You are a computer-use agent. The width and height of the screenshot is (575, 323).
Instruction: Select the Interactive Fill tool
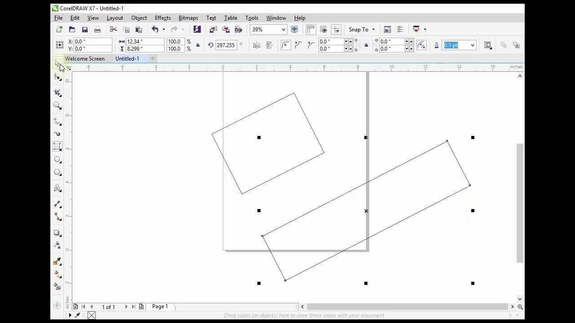57,274
